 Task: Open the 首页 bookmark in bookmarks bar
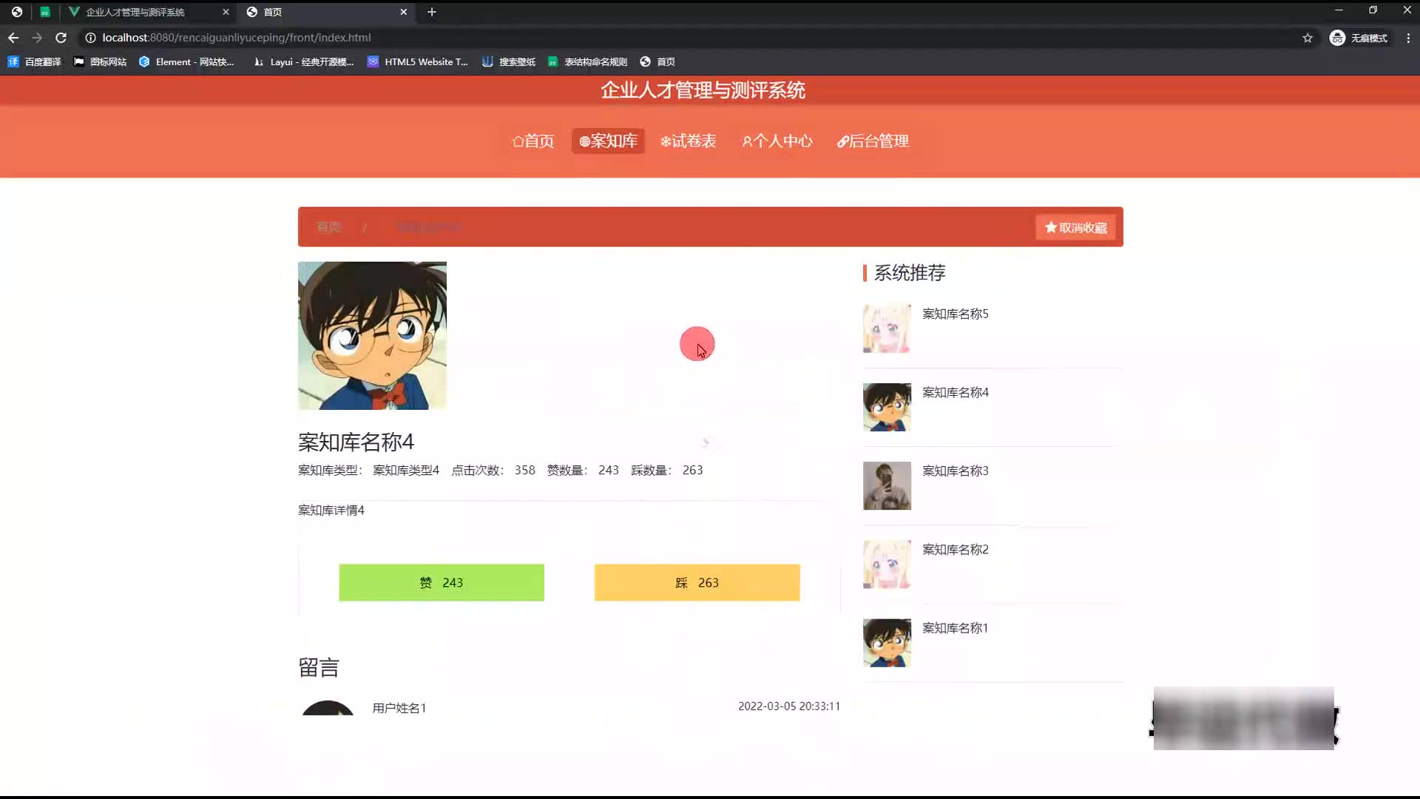[657, 62]
